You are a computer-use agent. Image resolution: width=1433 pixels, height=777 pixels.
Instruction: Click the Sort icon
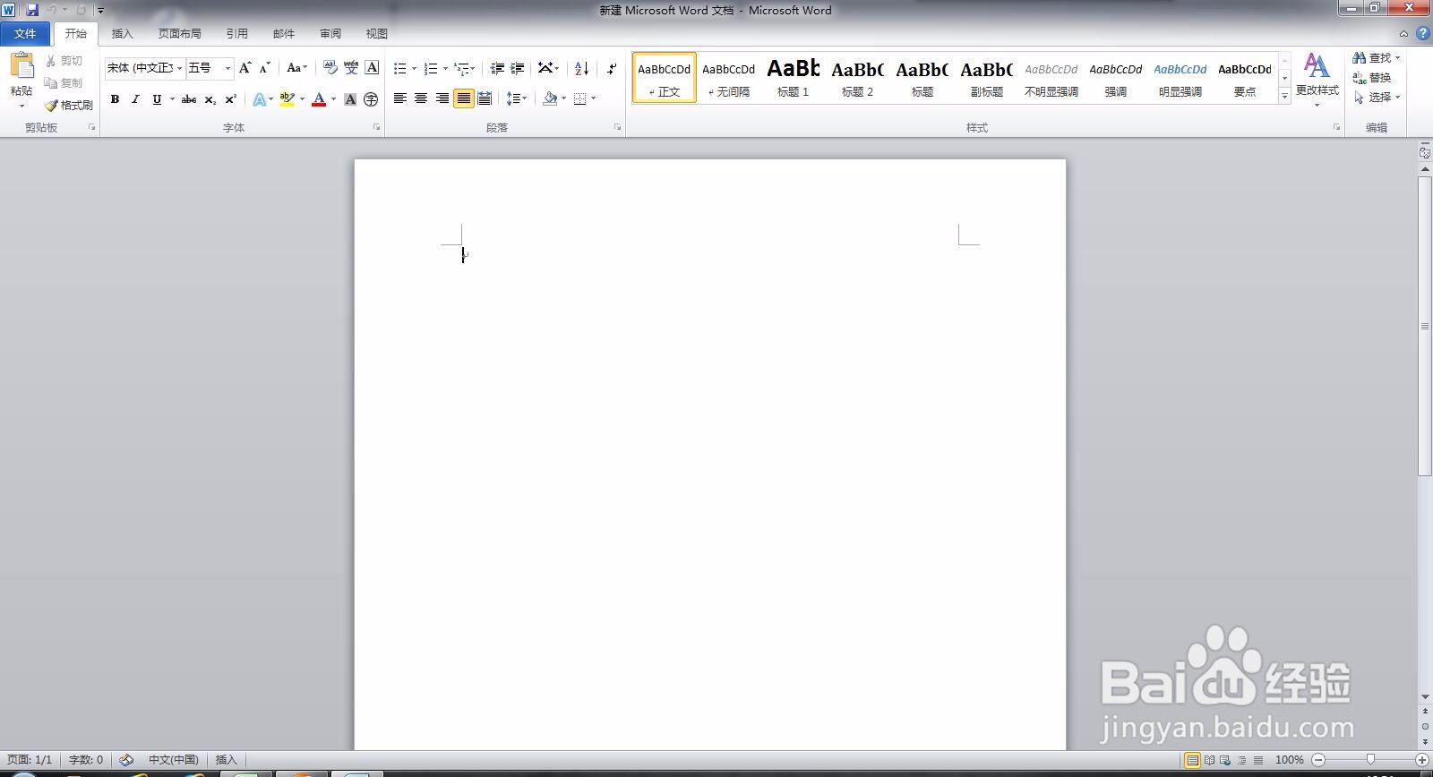581,68
